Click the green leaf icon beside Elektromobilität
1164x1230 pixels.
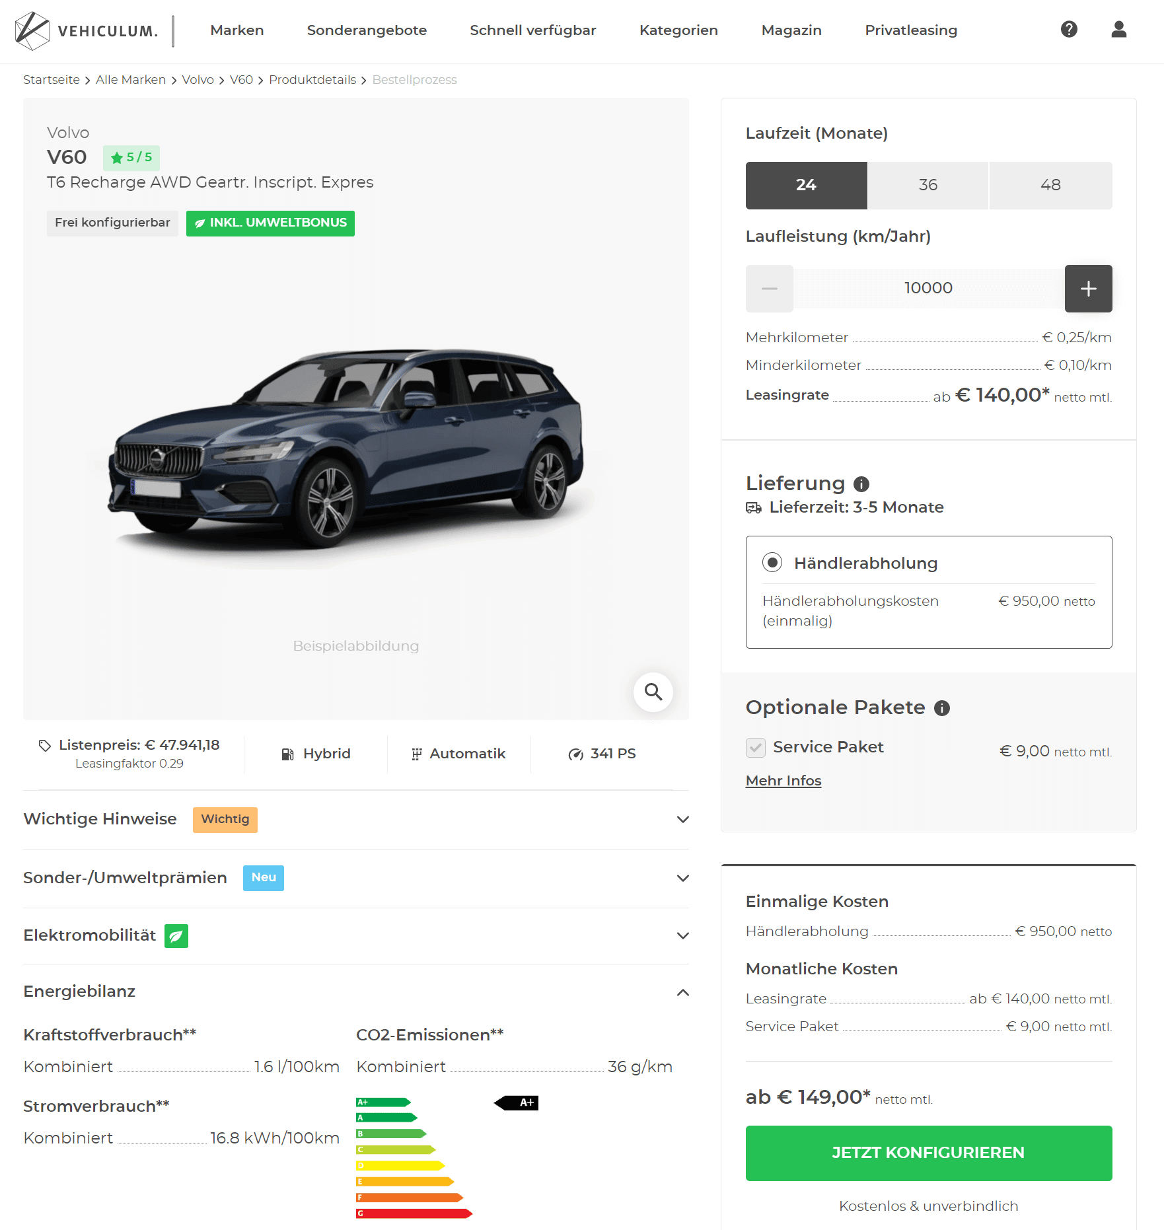[x=176, y=936]
